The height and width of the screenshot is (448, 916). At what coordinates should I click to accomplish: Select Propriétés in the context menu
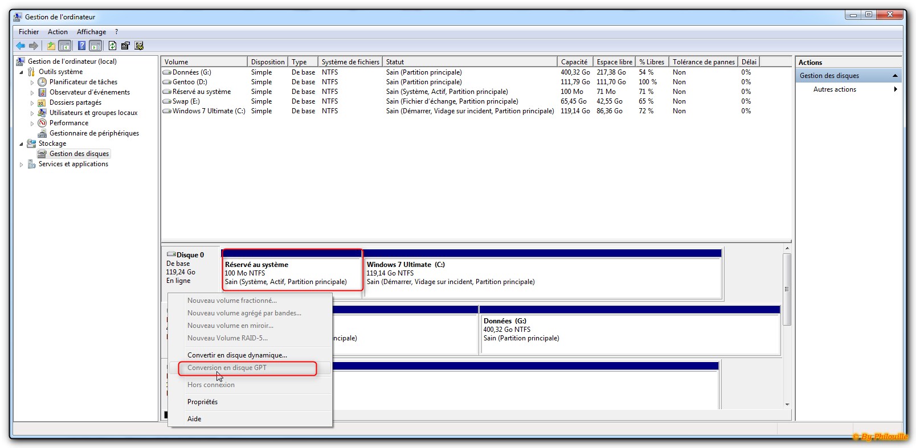click(202, 402)
